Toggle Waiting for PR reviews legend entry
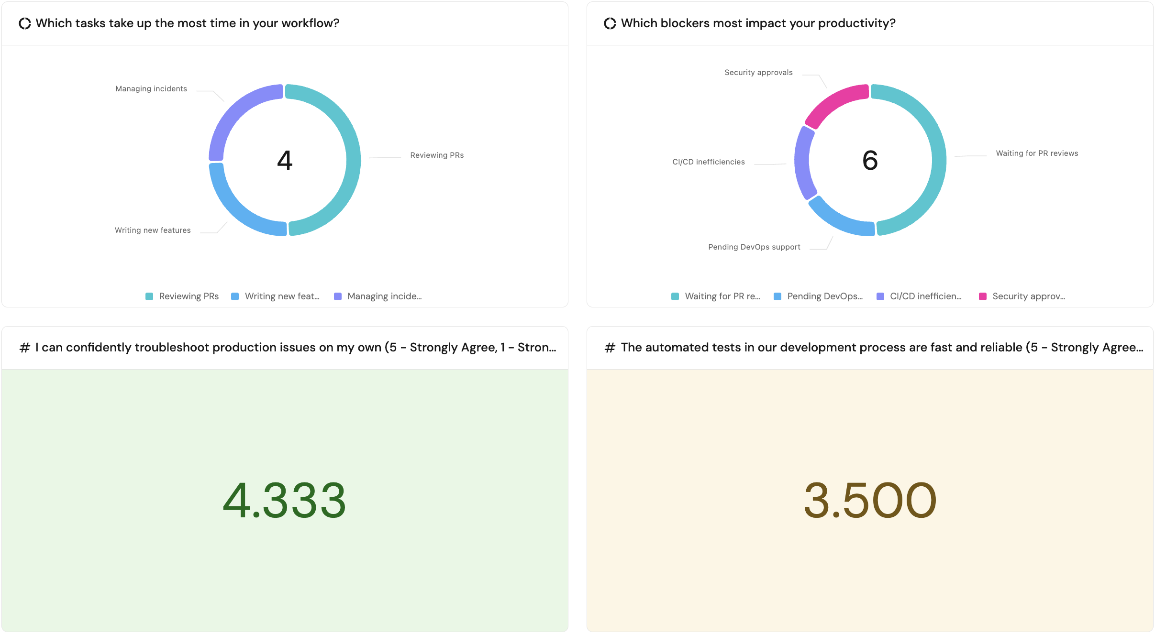The width and height of the screenshot is (1155, 634). 716,296
